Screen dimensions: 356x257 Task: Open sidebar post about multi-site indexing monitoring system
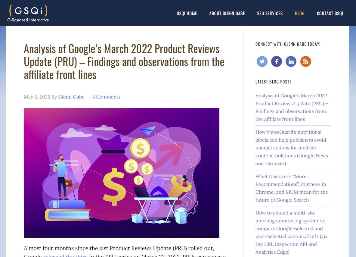[x=292, y=232]
